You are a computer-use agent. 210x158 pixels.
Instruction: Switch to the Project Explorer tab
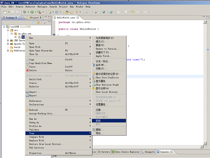[34, 17]
